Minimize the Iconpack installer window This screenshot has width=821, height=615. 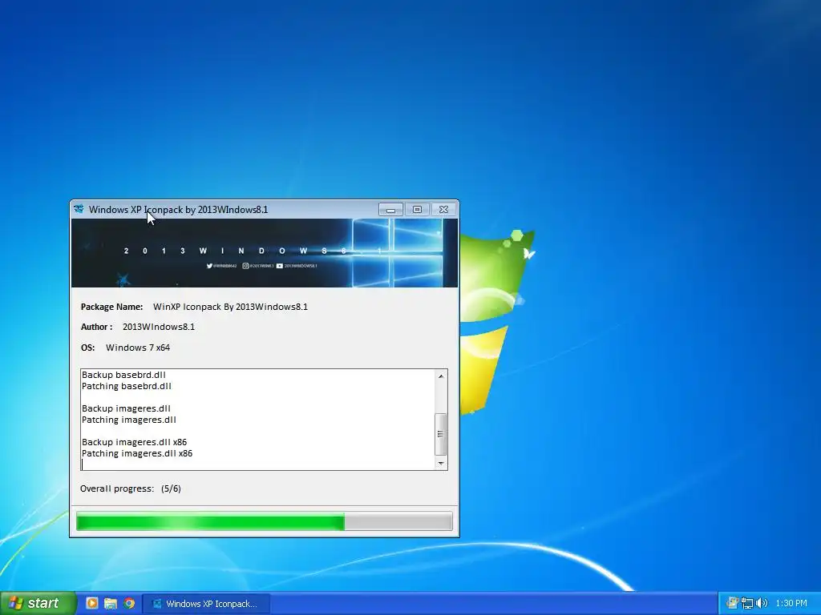390,209
